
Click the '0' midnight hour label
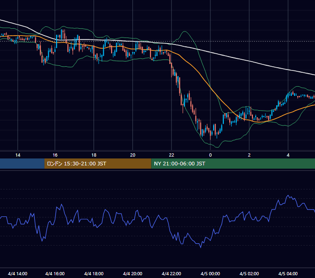(x=210, y=155)
